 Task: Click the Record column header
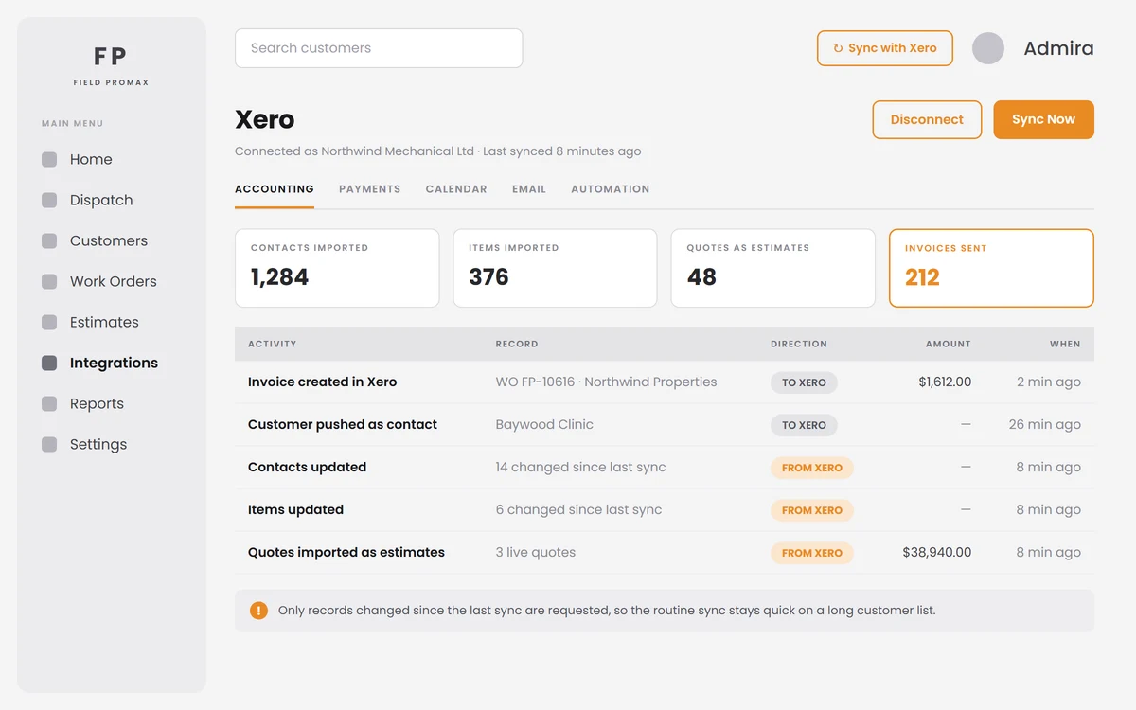point(517,345)
